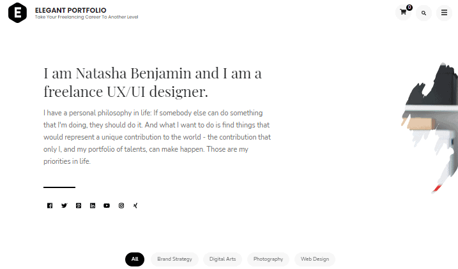Click the Xing social icon
This screenshot has width=458, height=269.
(x=135, y=206)
